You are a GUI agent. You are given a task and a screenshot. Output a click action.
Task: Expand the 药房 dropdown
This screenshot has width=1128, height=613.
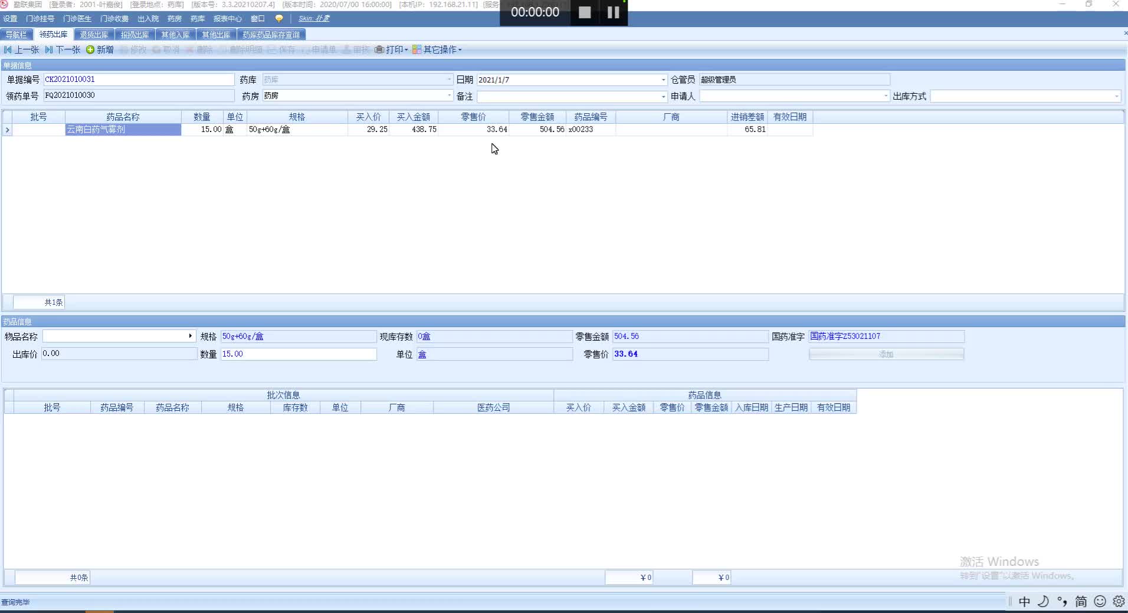pyautogui.click(x=448, y=95)
